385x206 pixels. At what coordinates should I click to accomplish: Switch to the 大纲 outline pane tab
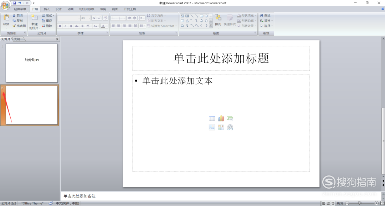point(17,39)
